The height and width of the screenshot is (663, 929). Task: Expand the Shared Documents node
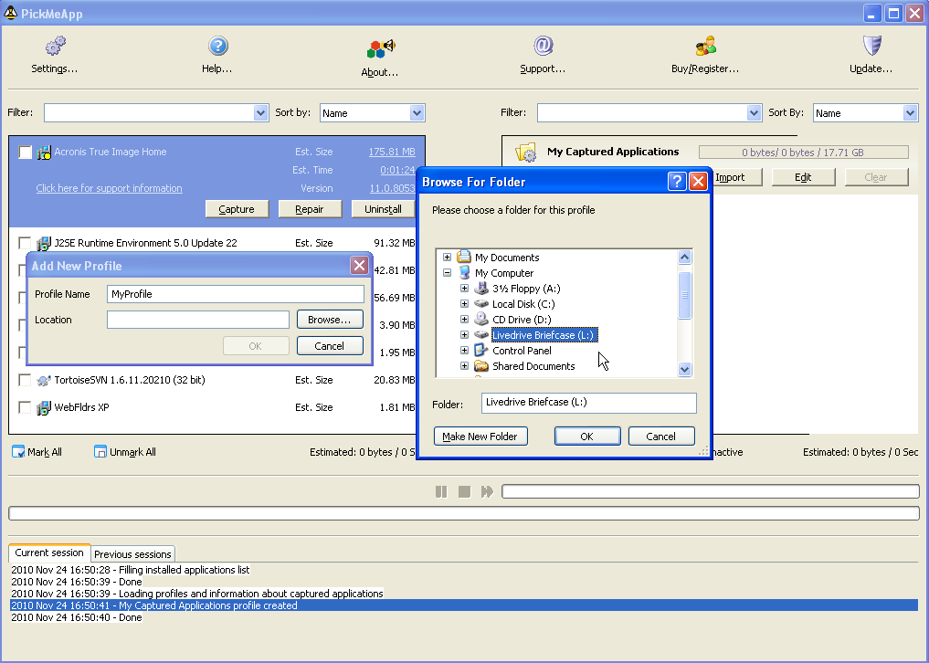pos(464,365)
